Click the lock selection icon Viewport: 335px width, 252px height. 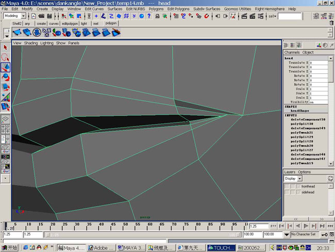[x=157, y=16]
